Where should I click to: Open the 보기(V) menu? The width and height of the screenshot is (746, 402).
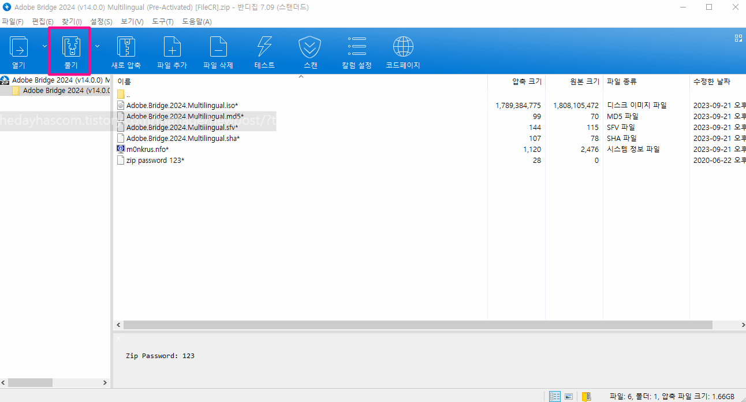click(x=132, y=21)
